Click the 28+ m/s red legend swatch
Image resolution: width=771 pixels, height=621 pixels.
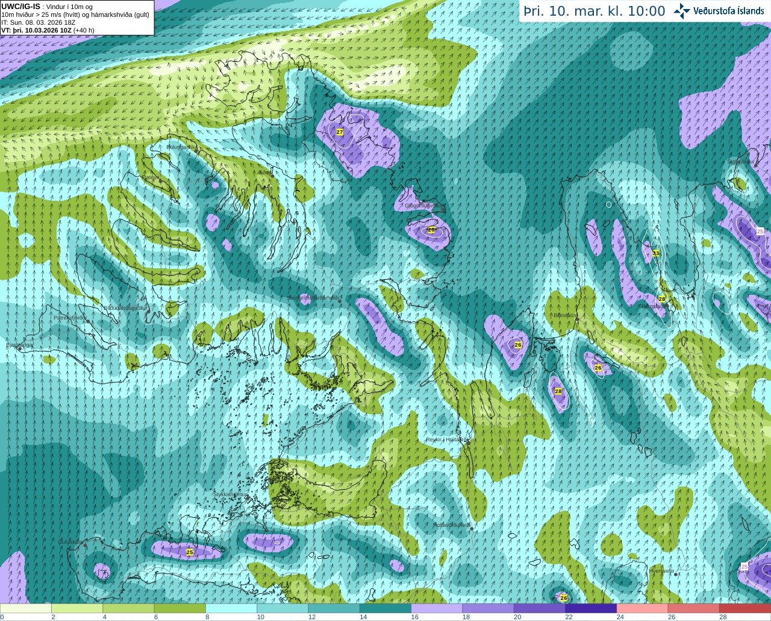pyautogui.click(x=745, y=608)
